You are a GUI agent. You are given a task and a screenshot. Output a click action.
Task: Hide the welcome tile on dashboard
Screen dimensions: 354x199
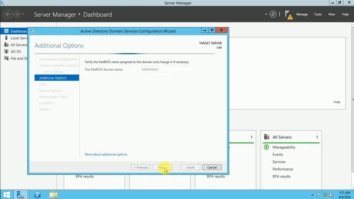pyautogui.click(x=337, y=102)
